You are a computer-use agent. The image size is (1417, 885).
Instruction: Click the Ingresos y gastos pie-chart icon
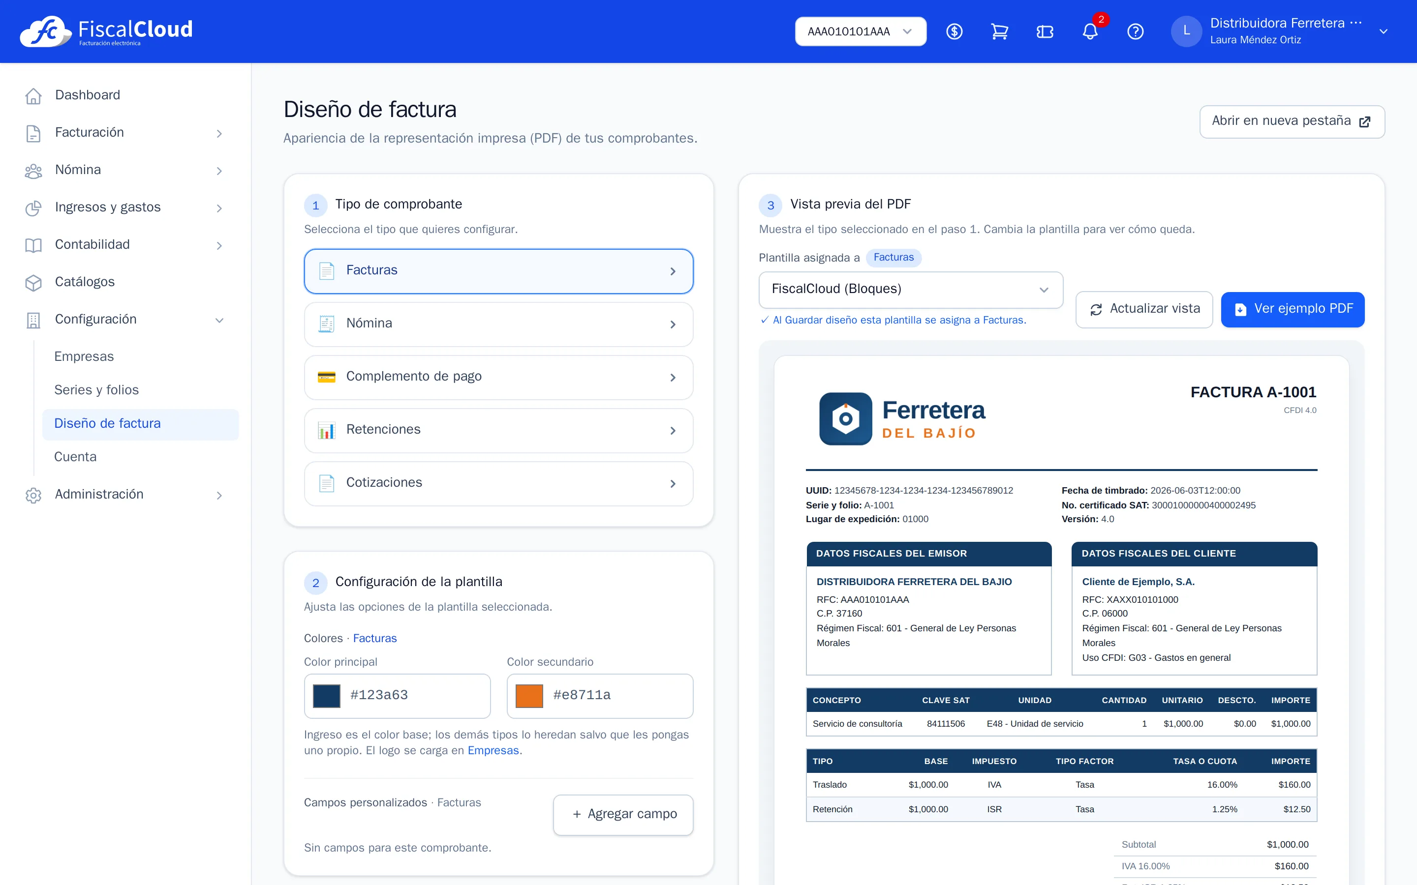click(x=33, y=208)
